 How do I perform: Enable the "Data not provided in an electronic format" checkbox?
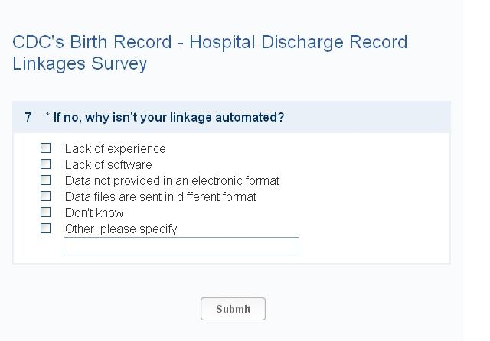tap(46, 180)
